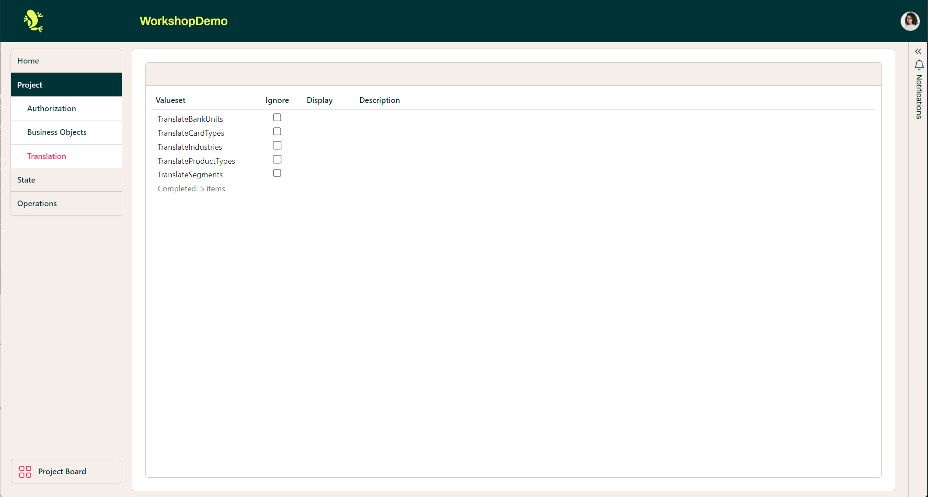Toggle Ignore checkbox for TranslateCardTypes
The width and height of the screenshot is (928, 497).
point(277,131)
